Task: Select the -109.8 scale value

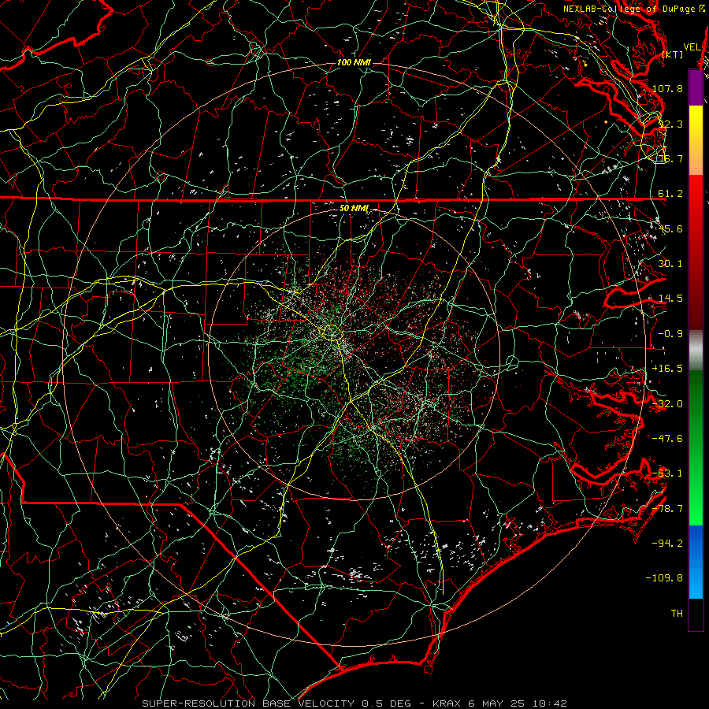Action: click(x=665, y=578)
